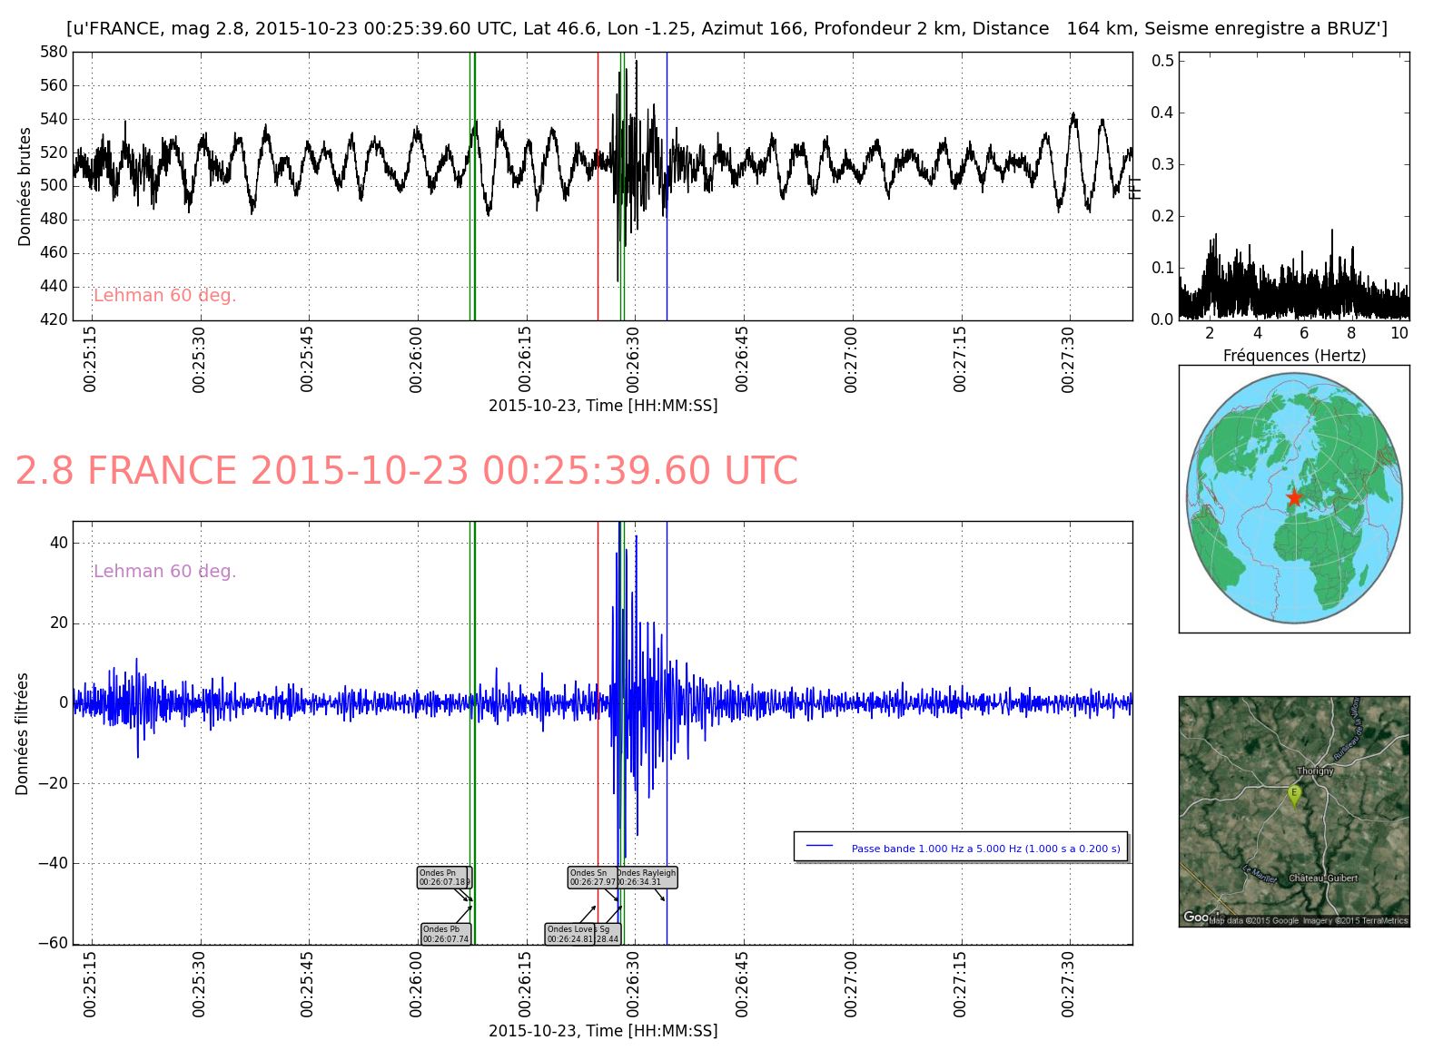Screen dimensions: 1453x1050
Task: Click the Ondes Pn annotation box
Action: point(443,878)
